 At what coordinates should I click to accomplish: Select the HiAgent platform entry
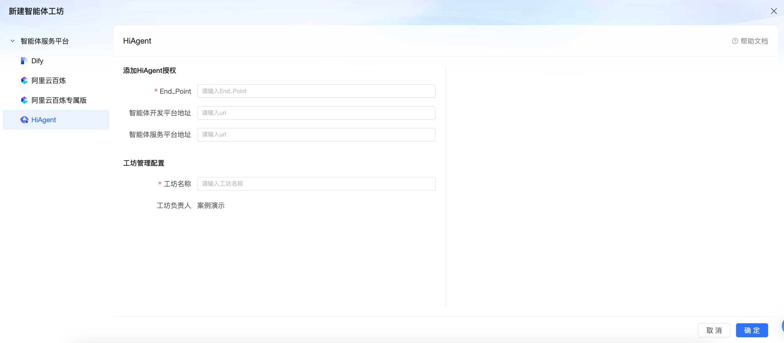pos(56,120)
